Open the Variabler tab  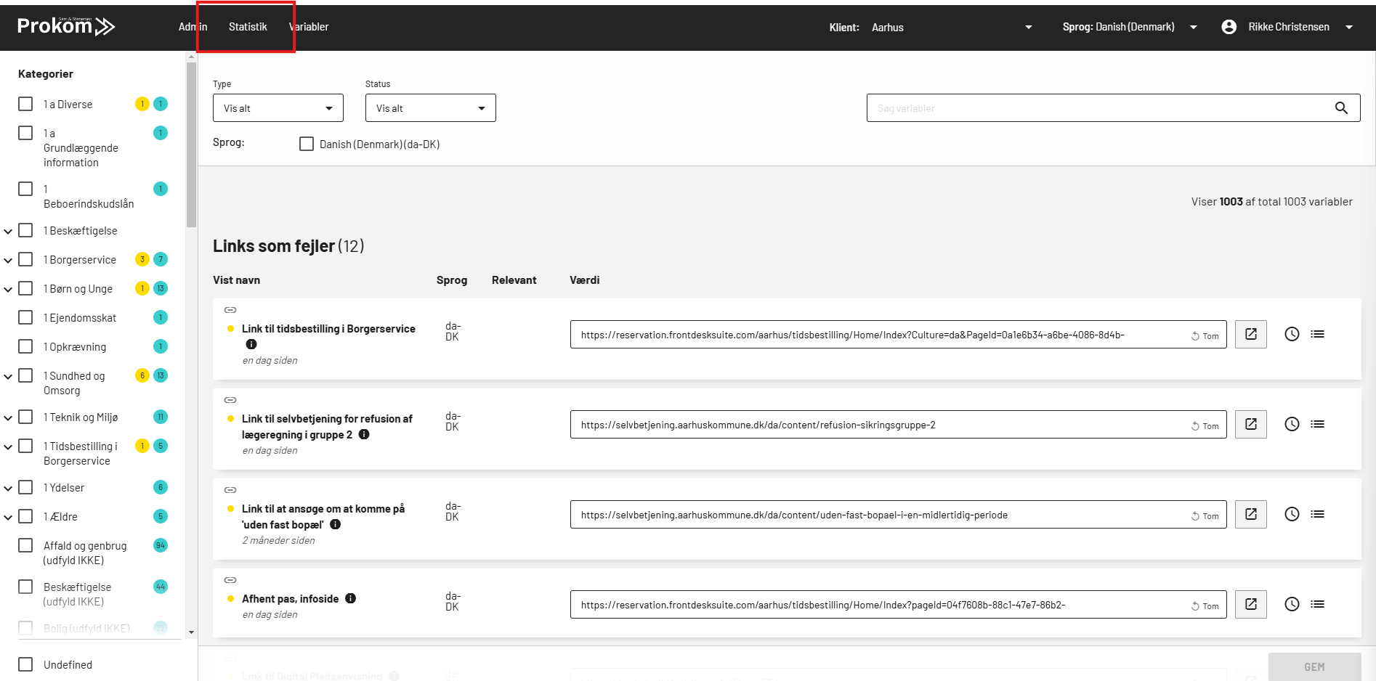click(x=309, y=27)
